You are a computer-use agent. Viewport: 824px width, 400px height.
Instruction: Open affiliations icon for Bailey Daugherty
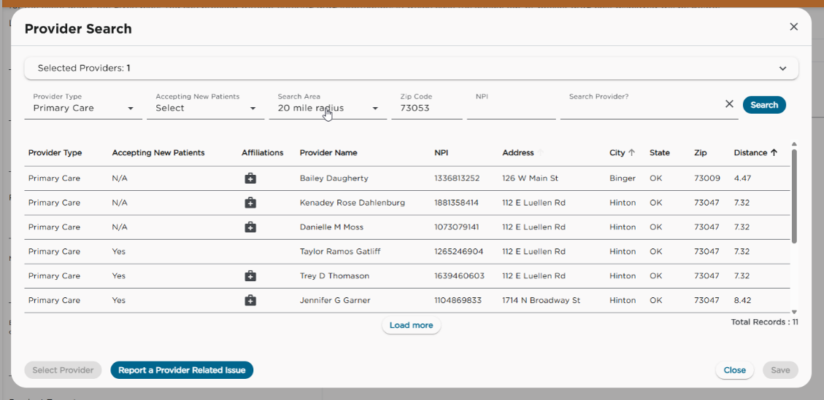point(250,178)
